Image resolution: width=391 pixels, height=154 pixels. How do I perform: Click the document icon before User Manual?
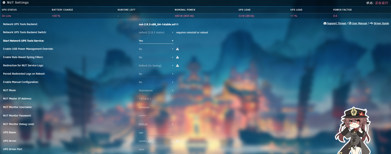tap(350, 23)
